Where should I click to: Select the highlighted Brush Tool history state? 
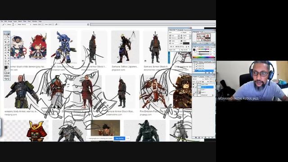(204, 71)
